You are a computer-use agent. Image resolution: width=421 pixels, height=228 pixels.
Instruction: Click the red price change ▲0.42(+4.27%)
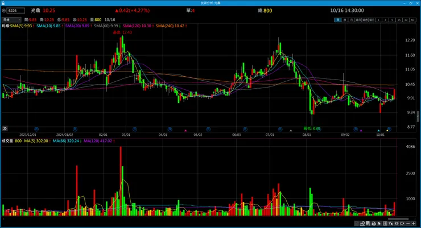pyautogui.click(x=133, y=10)
